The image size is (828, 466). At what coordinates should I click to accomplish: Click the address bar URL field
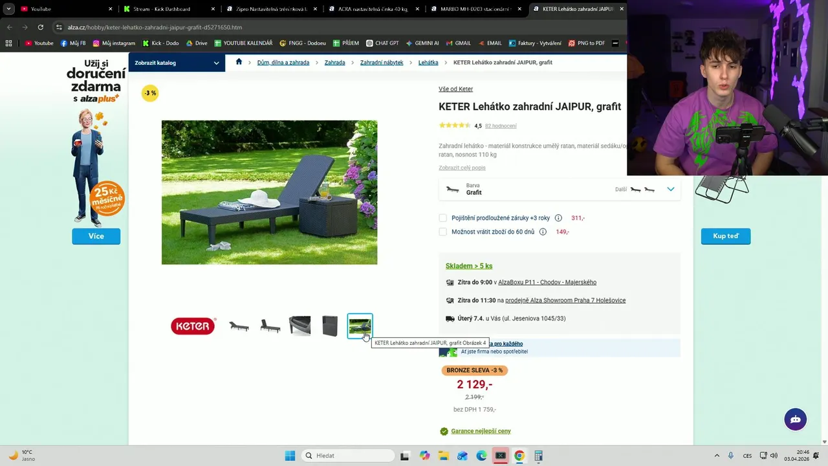(336, 27)
